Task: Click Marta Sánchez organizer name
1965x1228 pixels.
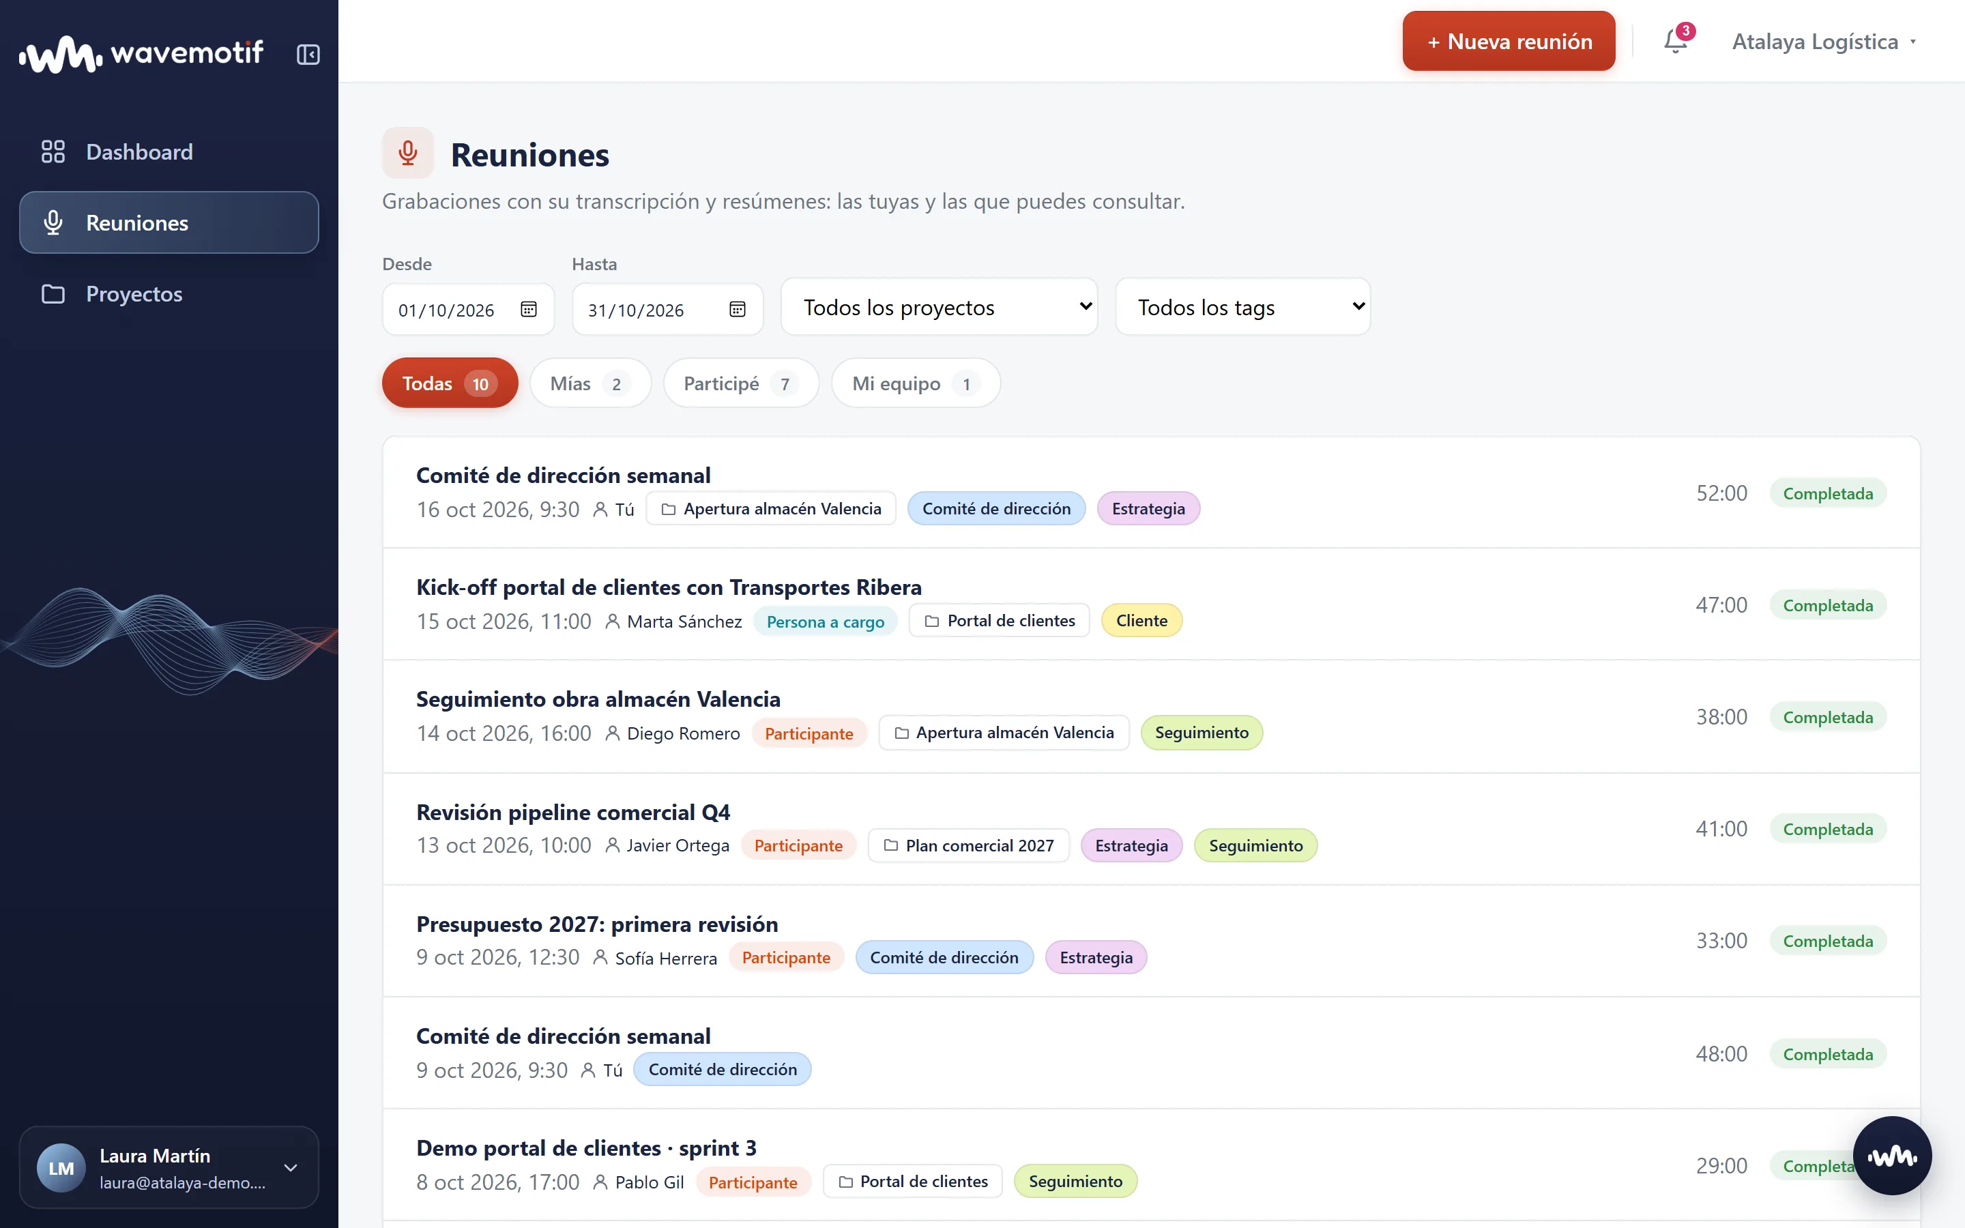Action: pos(684,622)
